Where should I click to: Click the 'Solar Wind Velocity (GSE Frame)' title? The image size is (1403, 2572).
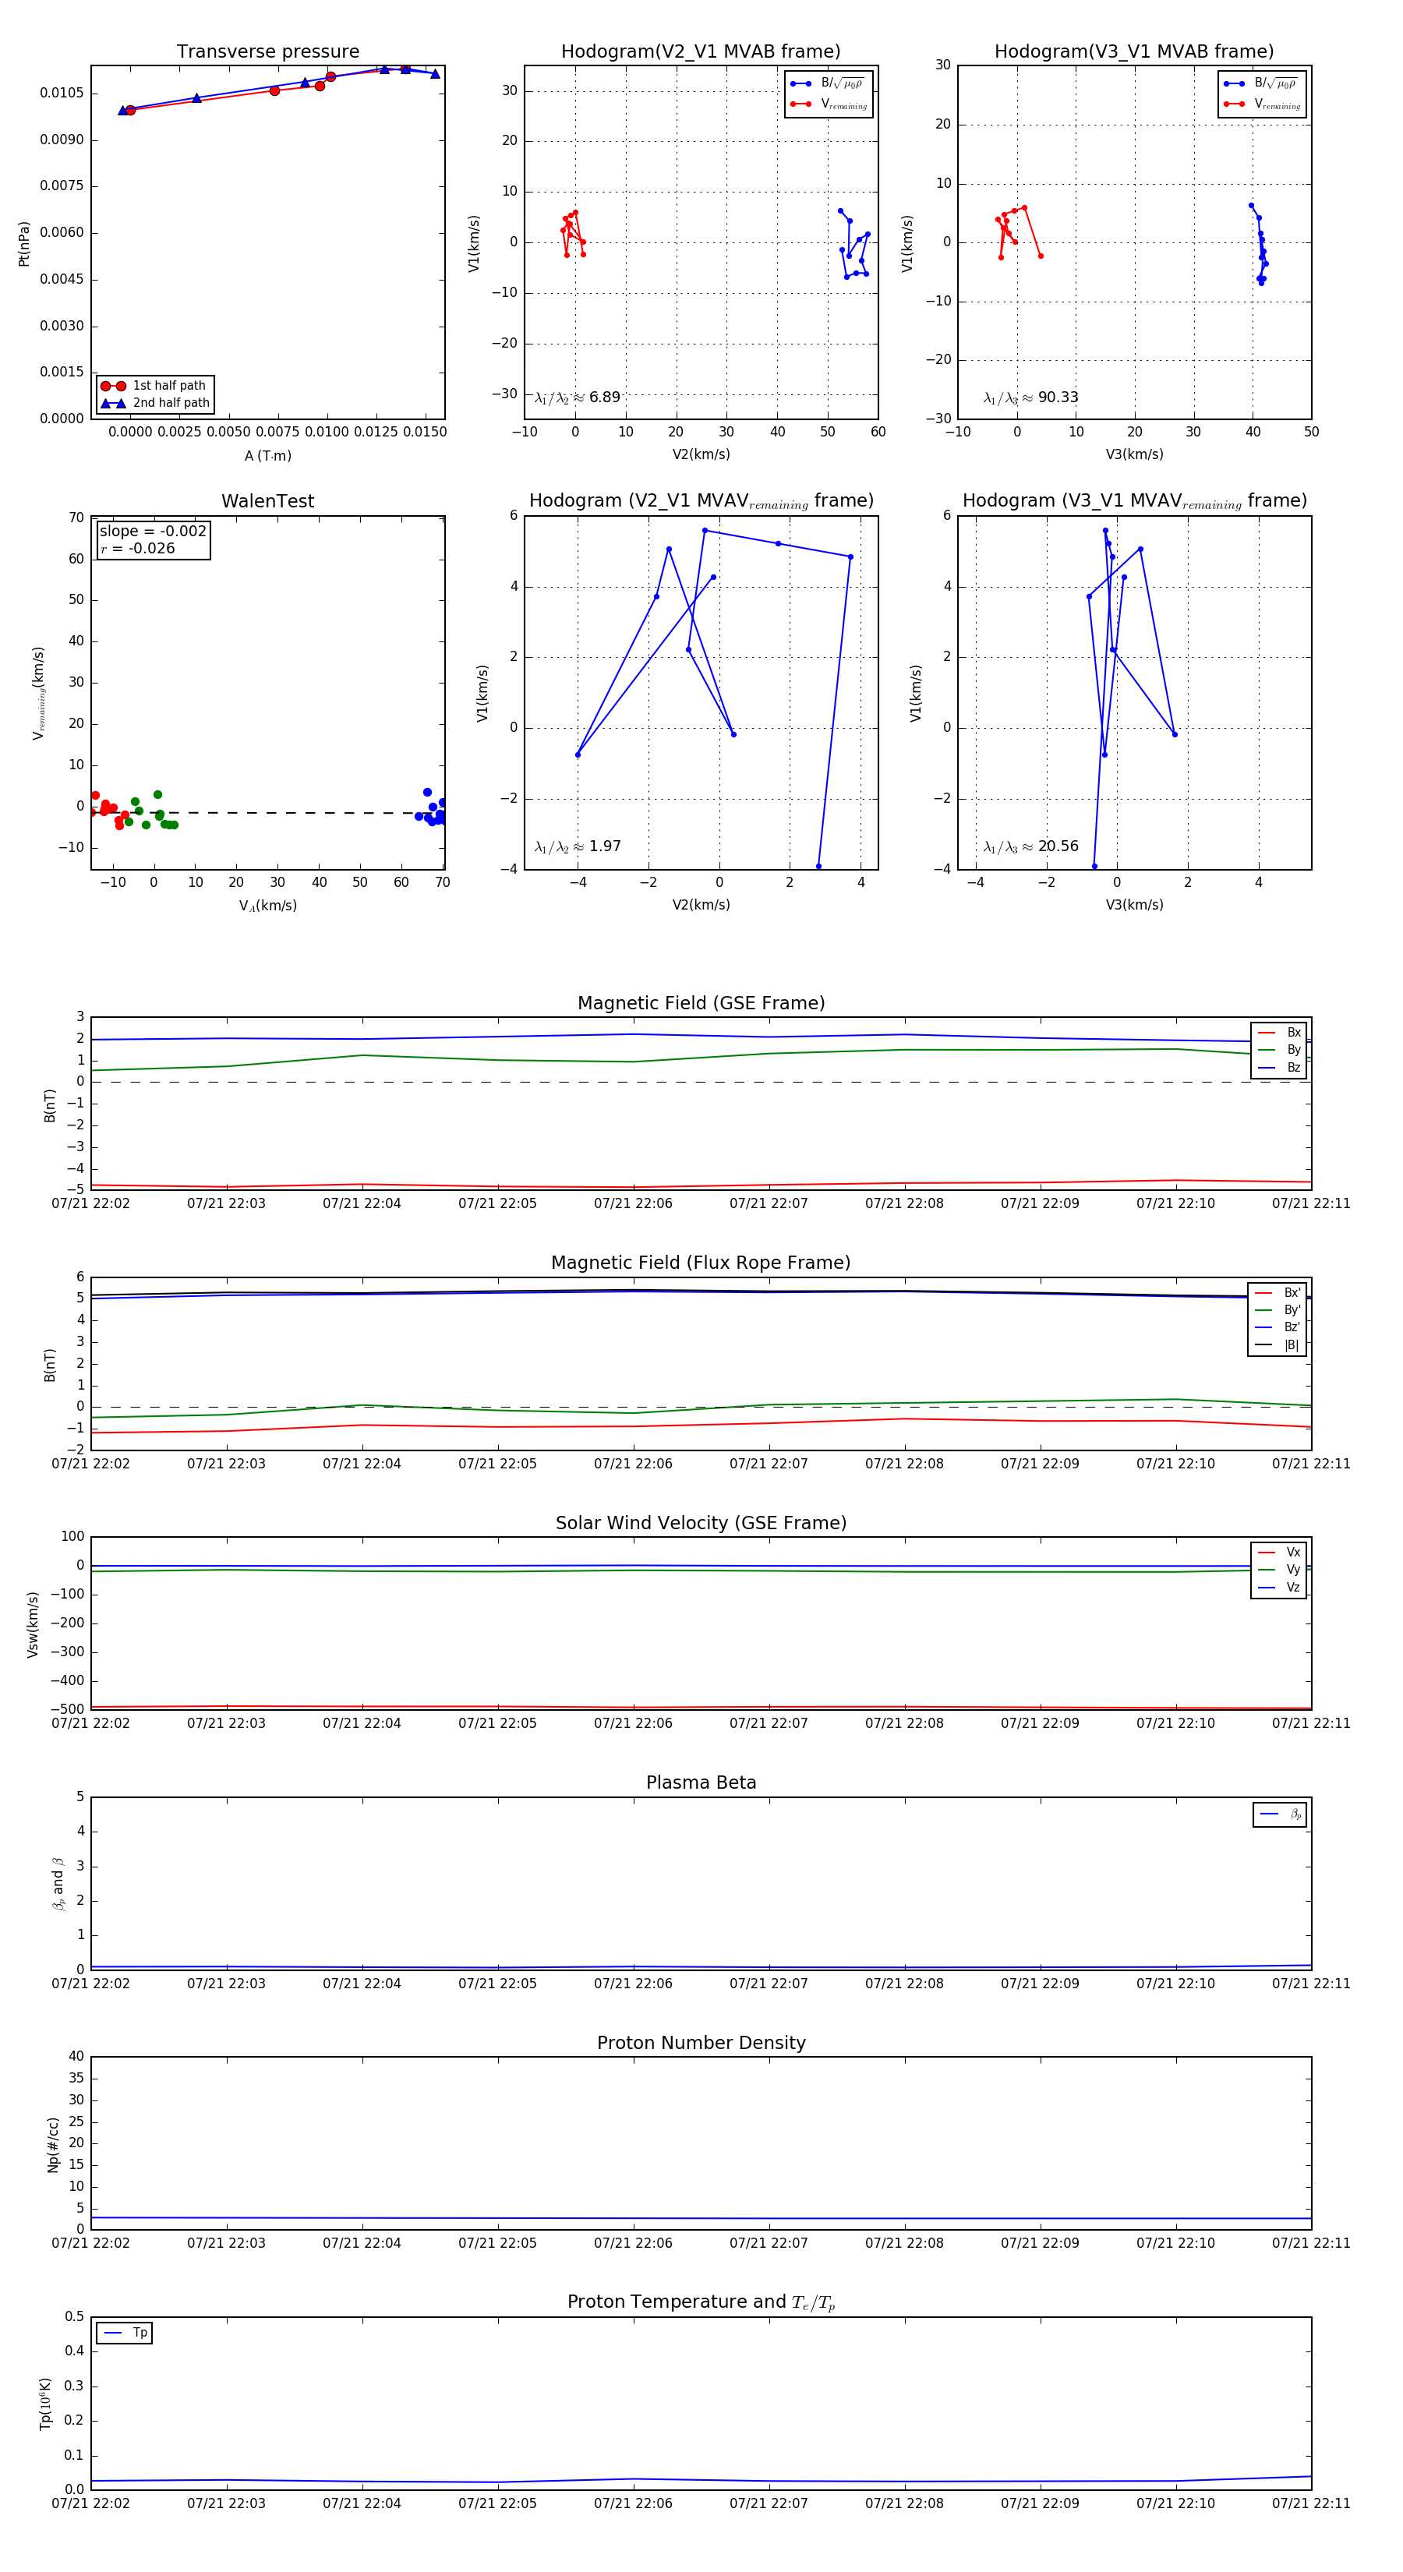click(x=701, y=1523)
